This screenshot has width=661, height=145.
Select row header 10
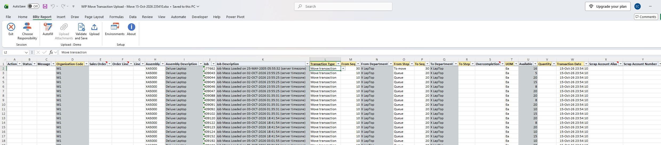[3, 105]
